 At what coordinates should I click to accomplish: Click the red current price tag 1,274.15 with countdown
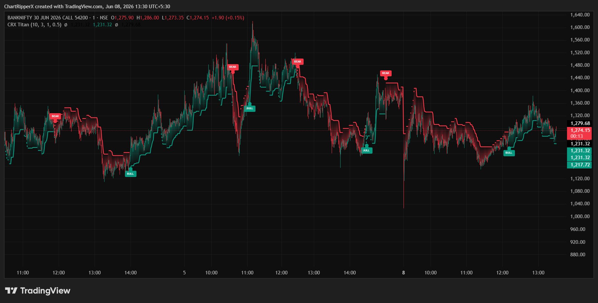(x=579, y=133)
